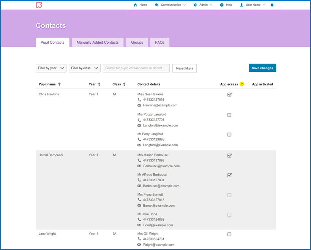
Task: Expand the Communication menu
Action: point(170,5)
